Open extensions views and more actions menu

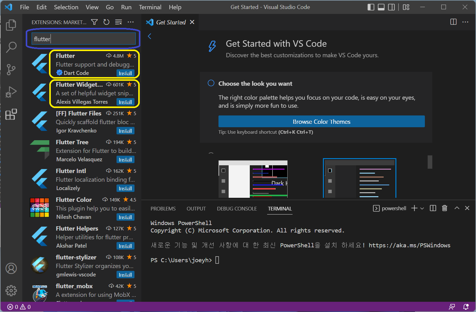131,22
